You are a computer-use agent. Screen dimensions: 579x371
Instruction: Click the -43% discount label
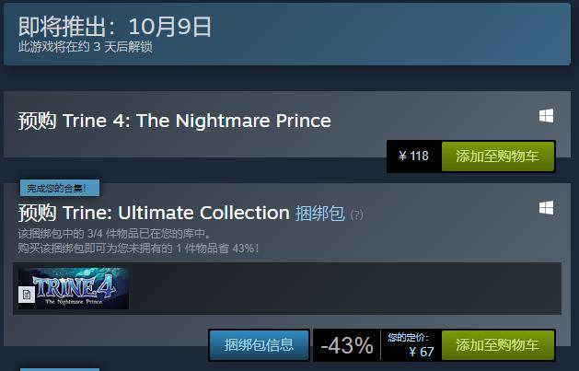click(x=346, y=345)
